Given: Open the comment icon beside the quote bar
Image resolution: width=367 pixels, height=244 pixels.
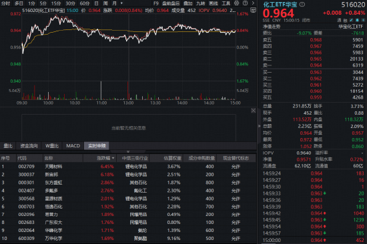Looking at the screenshot, I should (253, 10).
